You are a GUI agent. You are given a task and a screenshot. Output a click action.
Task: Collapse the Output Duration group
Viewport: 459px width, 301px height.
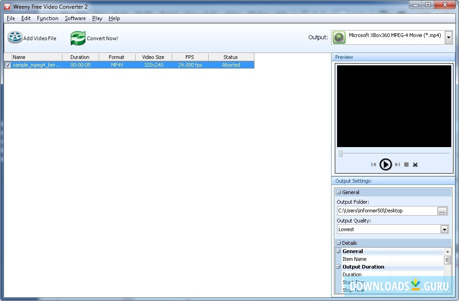339,267
